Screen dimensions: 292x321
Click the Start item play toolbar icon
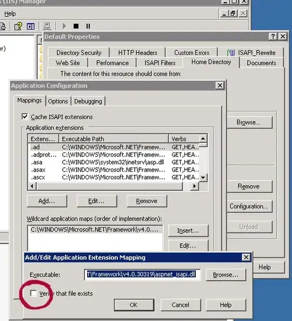pos(64,26)
